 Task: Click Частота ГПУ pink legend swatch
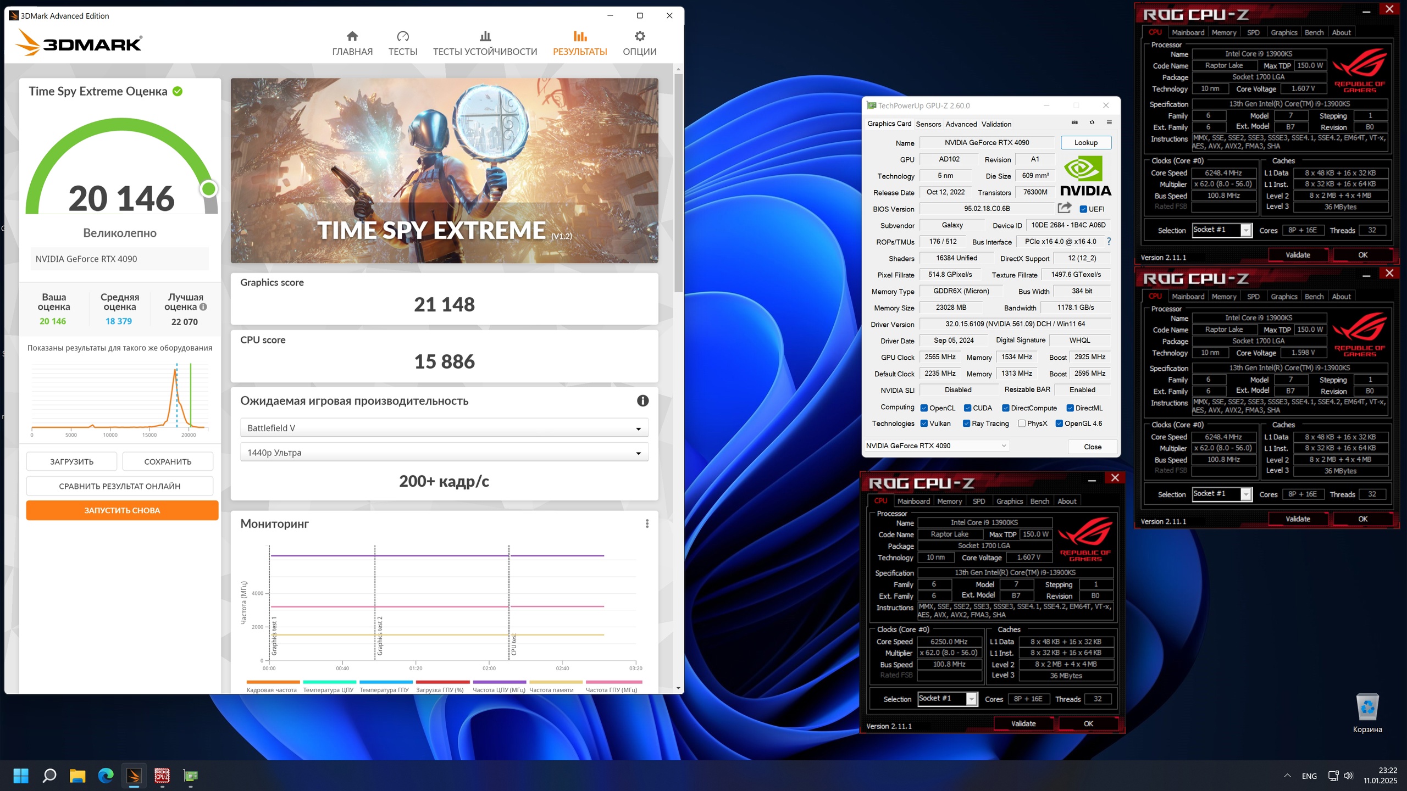click(614, 682)
